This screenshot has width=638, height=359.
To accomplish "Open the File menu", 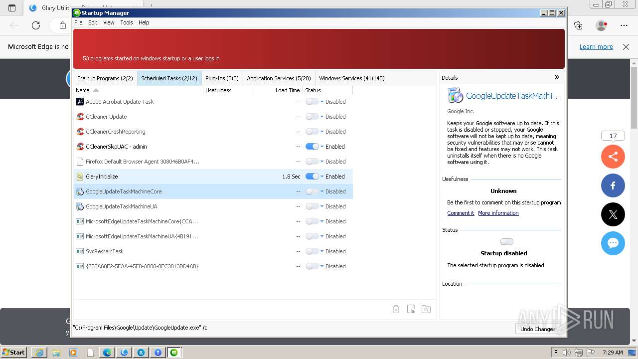I will coord(78,22).
